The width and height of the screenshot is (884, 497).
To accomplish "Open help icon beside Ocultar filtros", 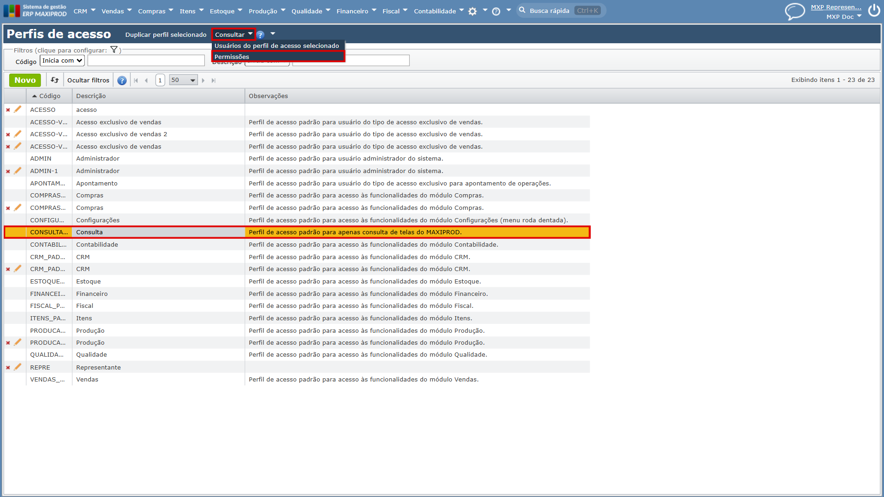I will click(x=122, y=81).
